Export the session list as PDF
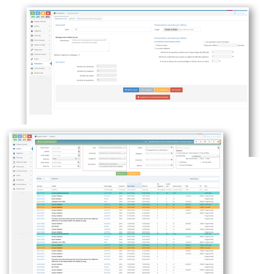The height and width of the screenshot is (274, 260). [214, 142]
